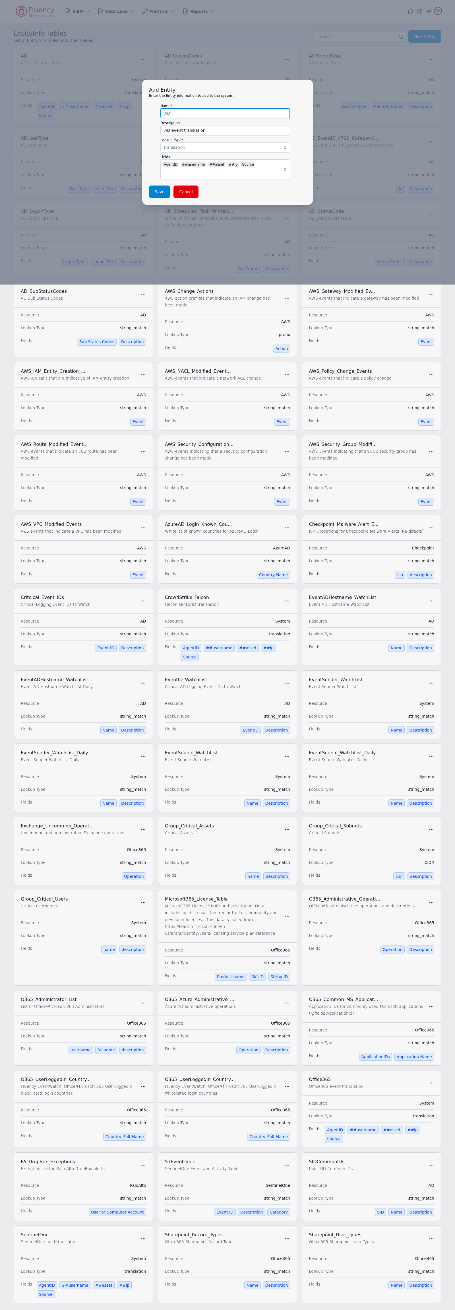Open options menu for AWS_Route_Modified_Event card
Image resolution: width=455 pixels, height=1310 pixels.
(143, 452)
